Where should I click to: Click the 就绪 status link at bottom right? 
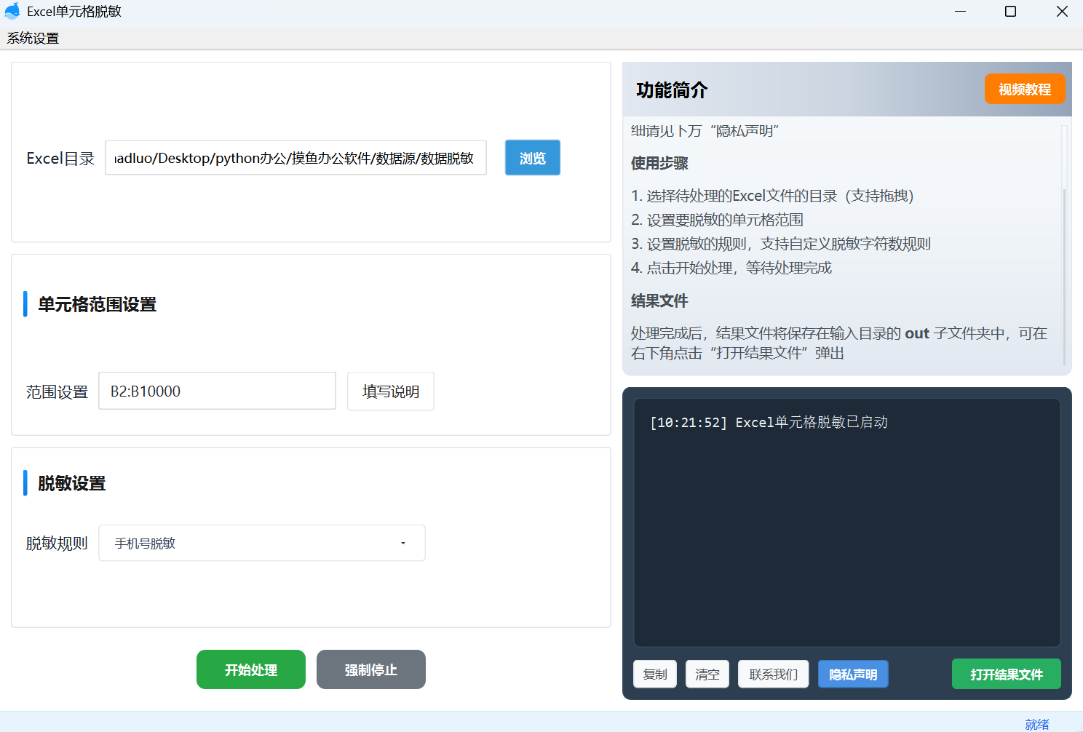point(1037,724)
